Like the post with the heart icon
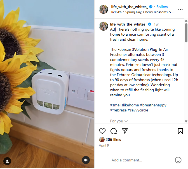The image size is (188, 169). (x=102, y=131)
